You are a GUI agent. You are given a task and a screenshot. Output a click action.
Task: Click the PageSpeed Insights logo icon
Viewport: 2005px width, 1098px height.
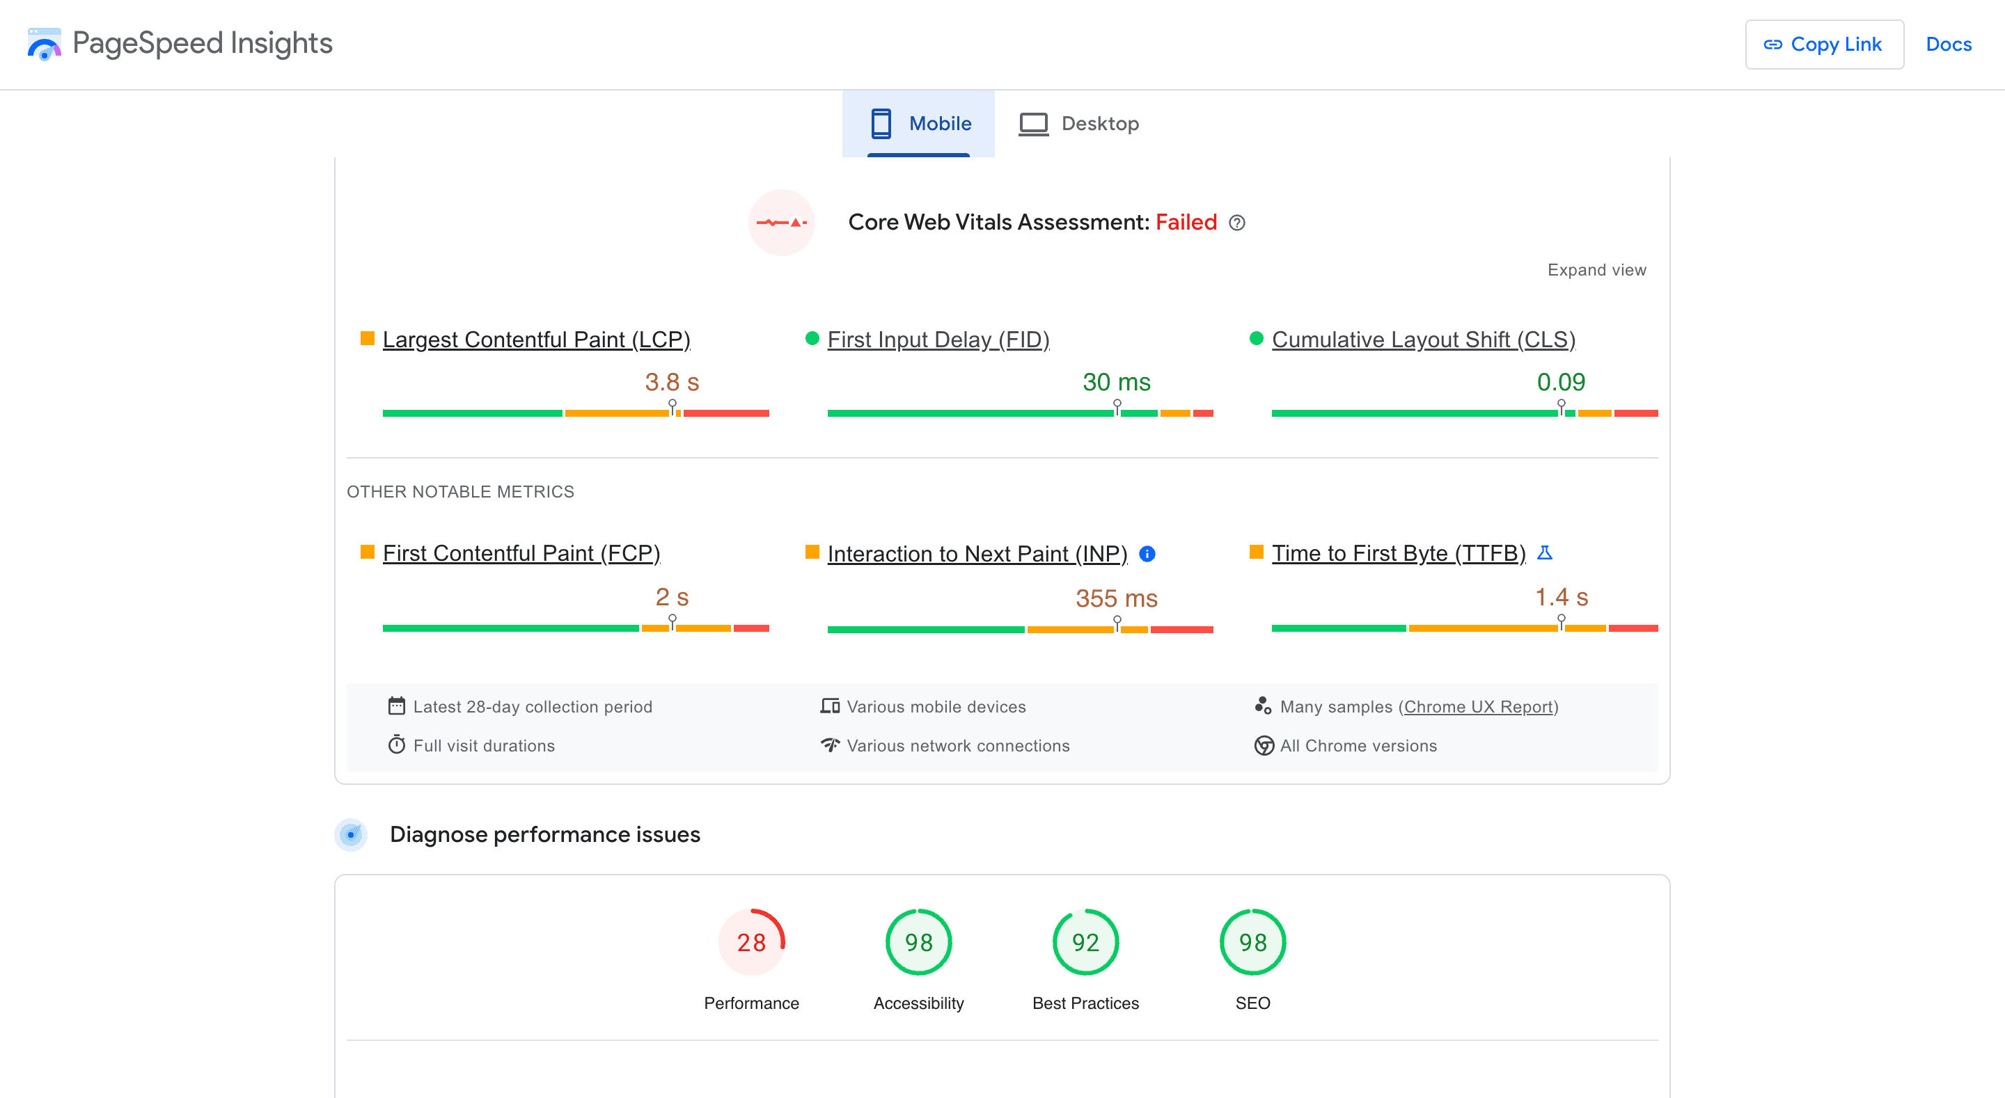pos(45,45)
